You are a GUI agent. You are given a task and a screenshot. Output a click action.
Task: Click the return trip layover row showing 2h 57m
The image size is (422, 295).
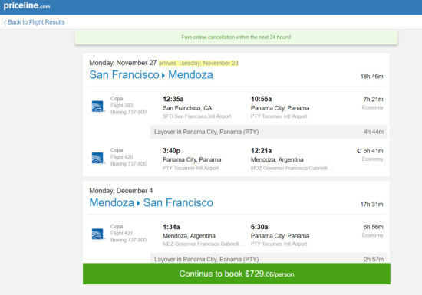click(x=269, y=258)
